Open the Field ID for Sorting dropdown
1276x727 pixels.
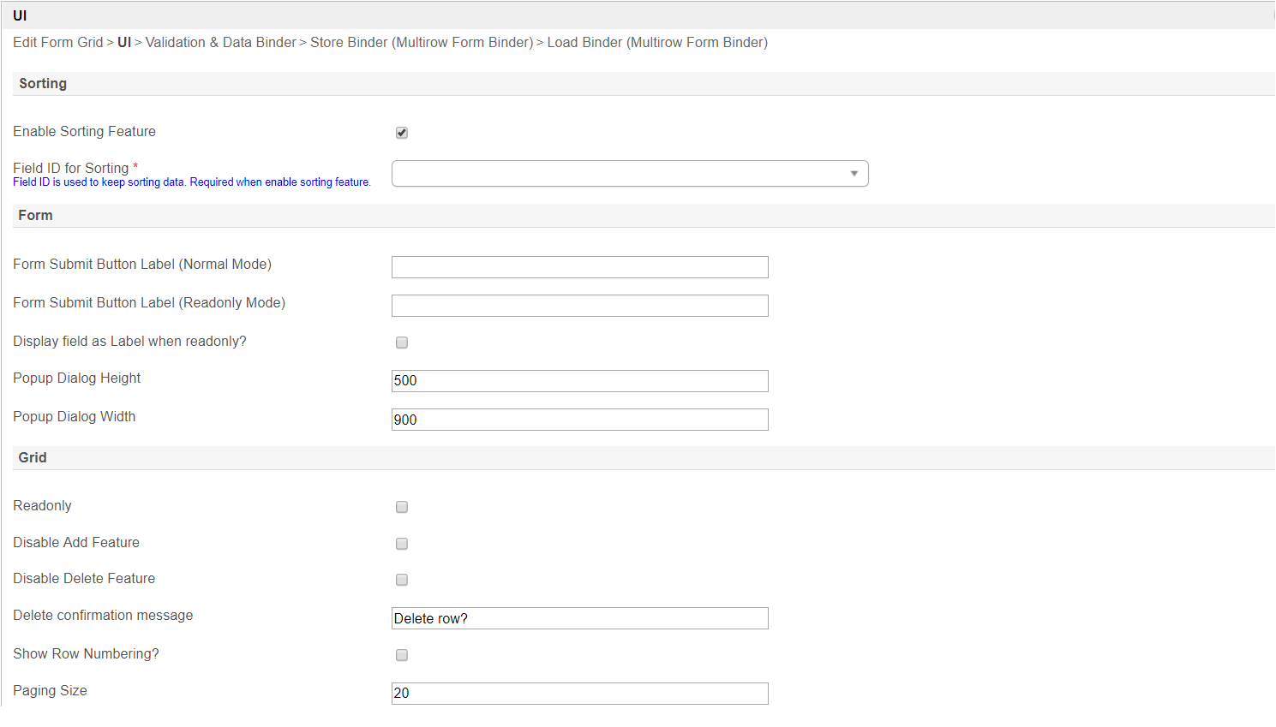click(x=630, y=174)
